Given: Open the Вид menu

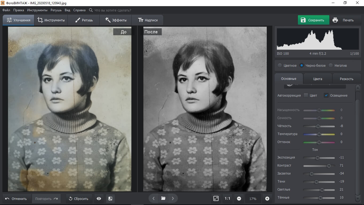Looking at the screenshot, I should click(67, 10).
